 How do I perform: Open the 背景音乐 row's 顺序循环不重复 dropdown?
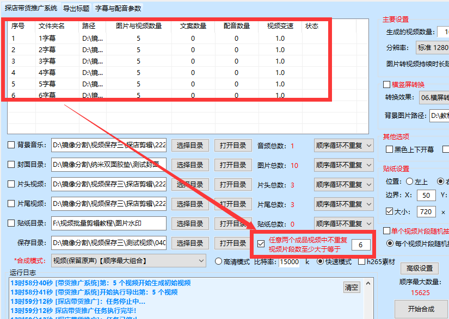(343, 146)
